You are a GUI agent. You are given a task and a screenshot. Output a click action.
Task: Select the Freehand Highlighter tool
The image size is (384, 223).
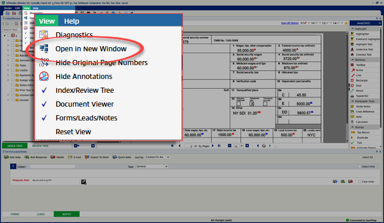365,39
